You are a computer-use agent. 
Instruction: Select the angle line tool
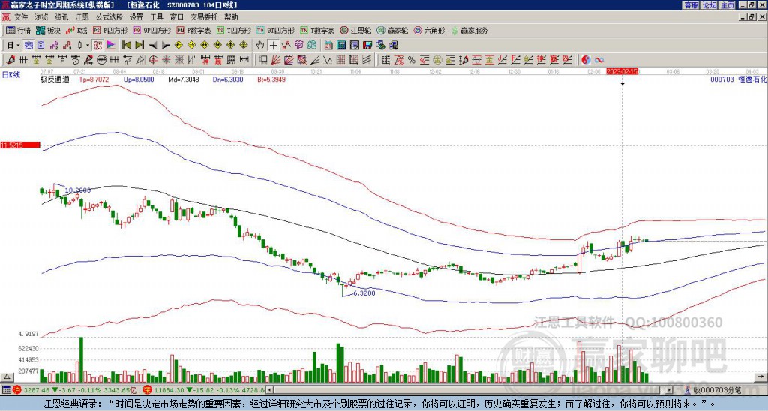315,60
